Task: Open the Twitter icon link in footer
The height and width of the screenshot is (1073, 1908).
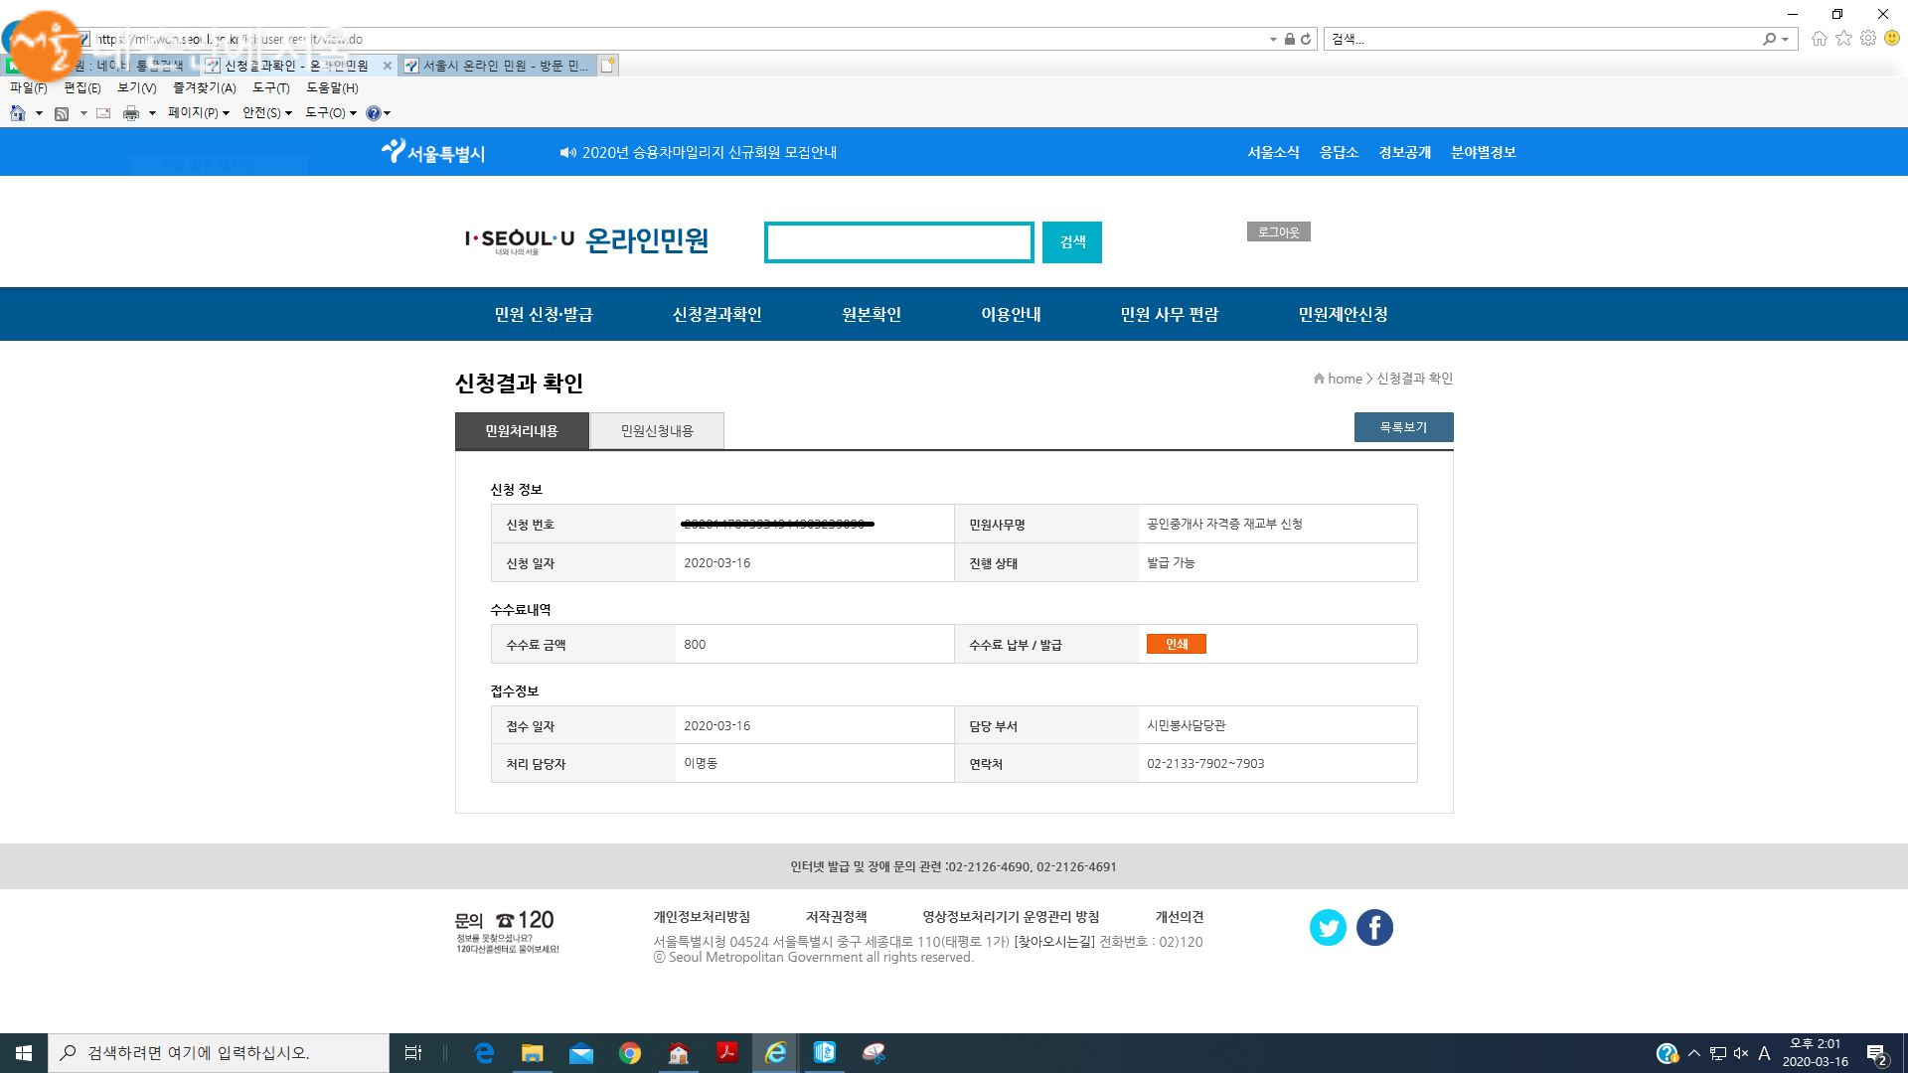Action: coord(1328,927)
